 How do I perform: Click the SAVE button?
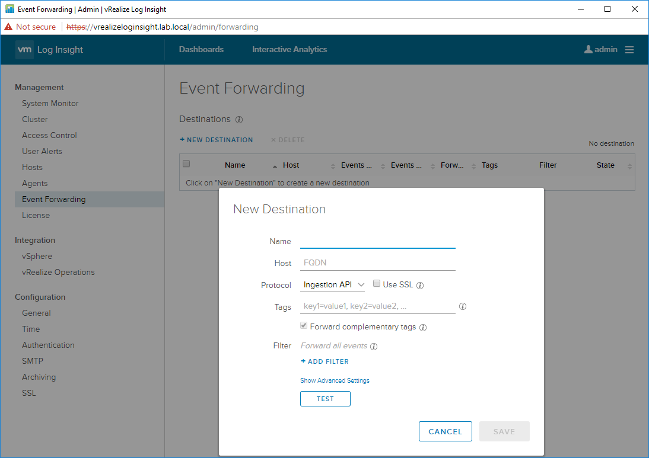504,431
